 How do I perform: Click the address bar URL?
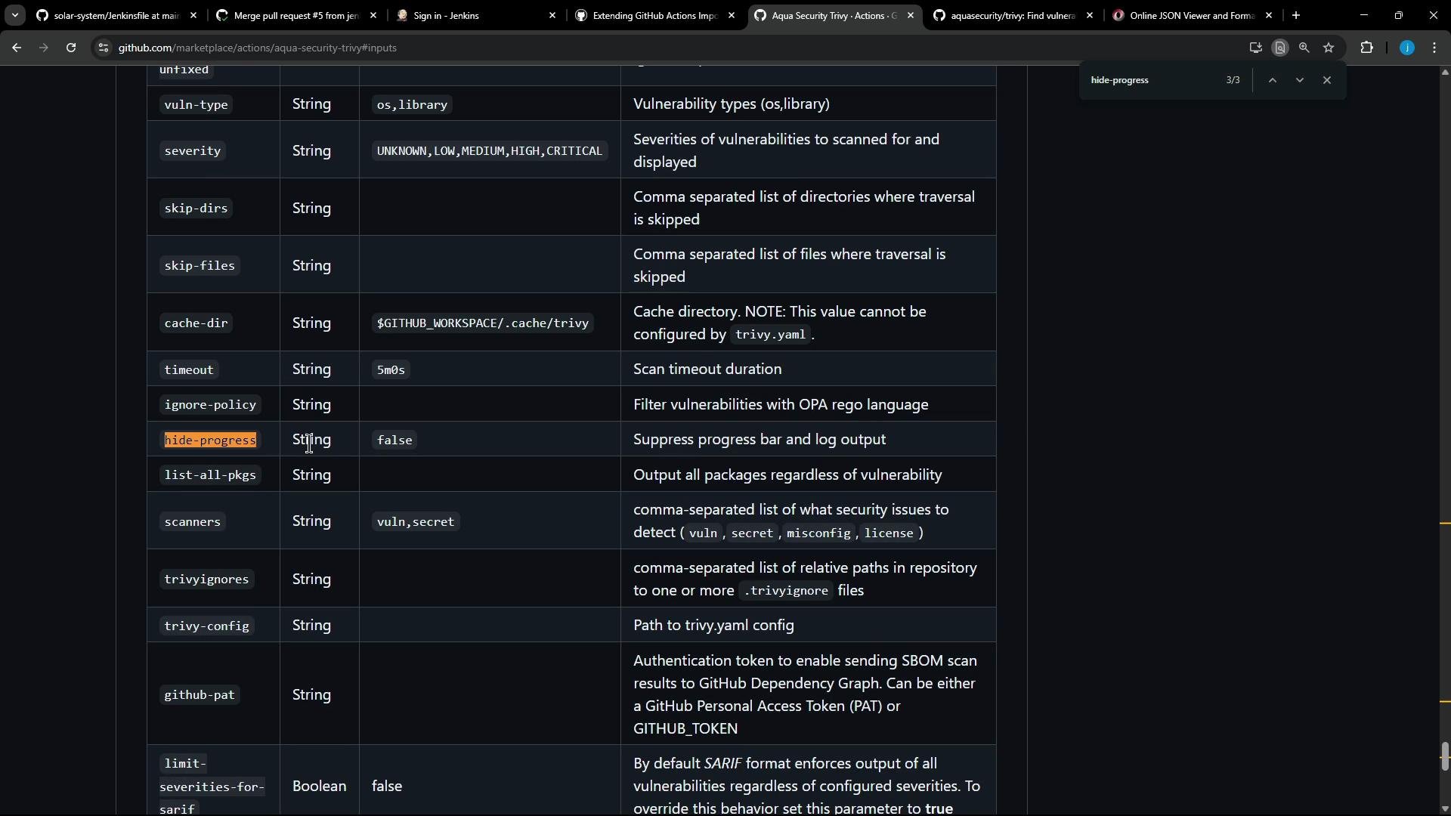(x=257, y=48)
